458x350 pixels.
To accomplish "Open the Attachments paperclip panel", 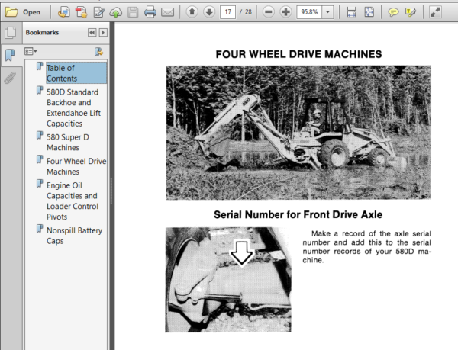I will point(10,78).
